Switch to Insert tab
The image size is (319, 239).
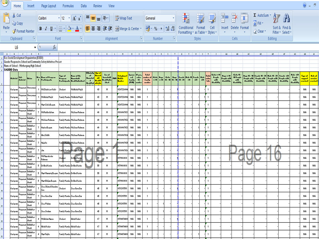(x=31, y=6)
